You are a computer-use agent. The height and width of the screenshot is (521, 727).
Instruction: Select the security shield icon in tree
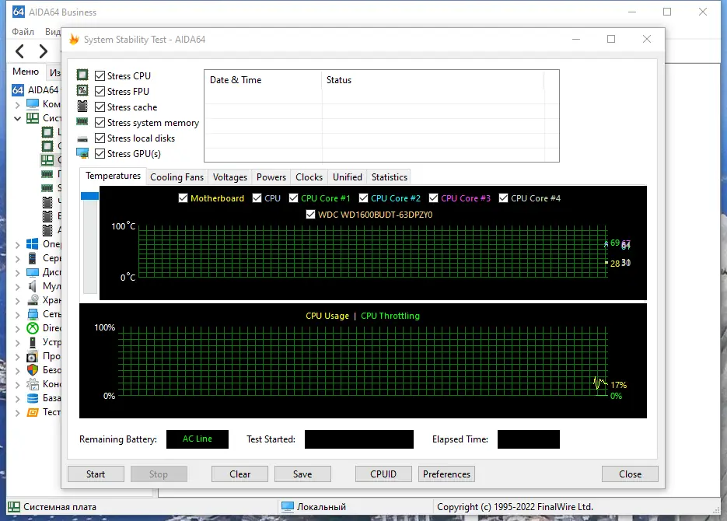click(x=33, y=370)
